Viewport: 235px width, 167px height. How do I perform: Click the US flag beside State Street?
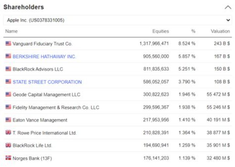(8, 81)
